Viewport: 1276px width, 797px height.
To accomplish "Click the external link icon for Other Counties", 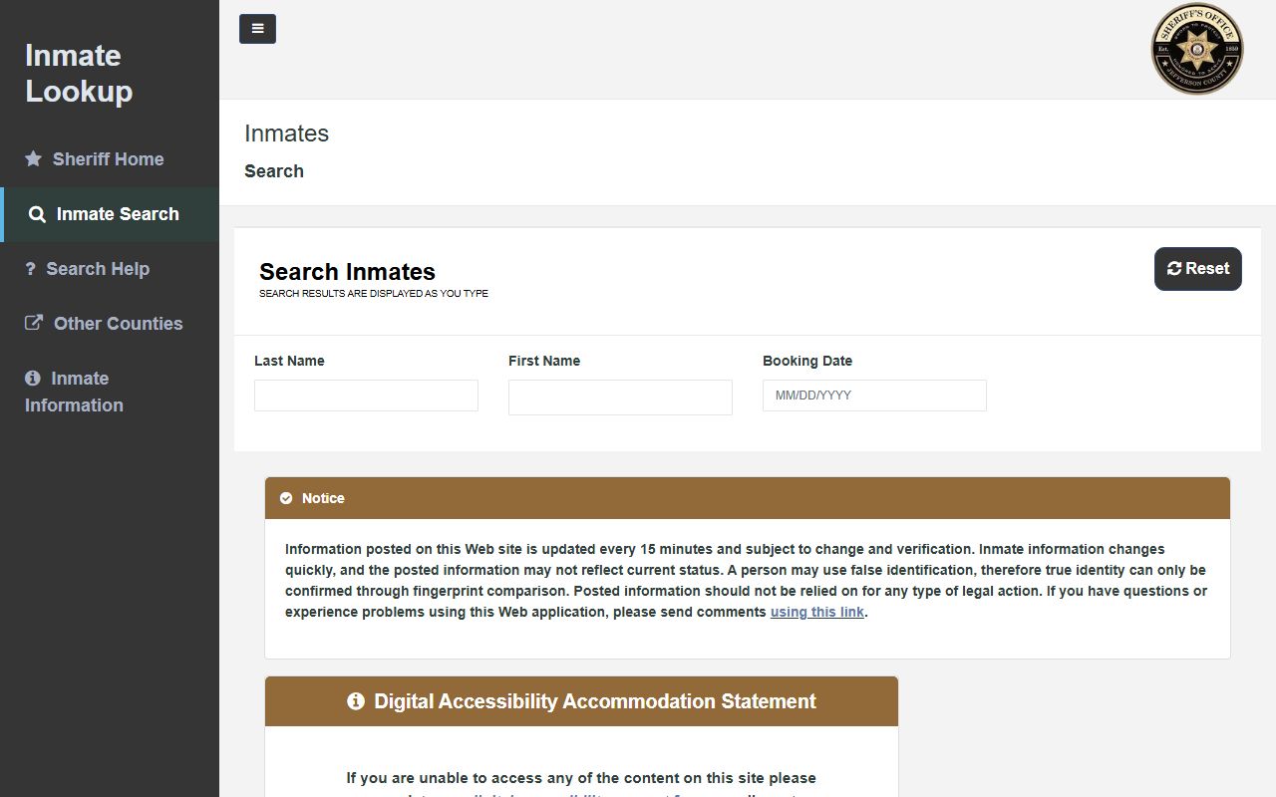I will [x=34, y=323].
